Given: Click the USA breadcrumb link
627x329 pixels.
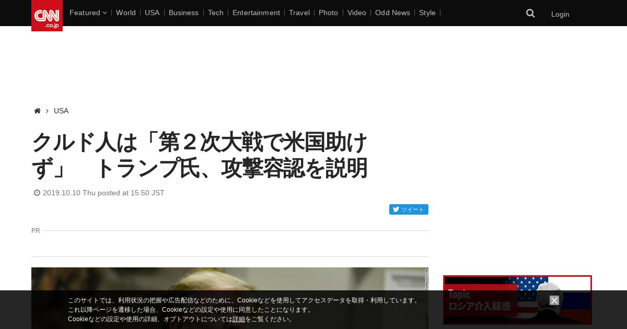Looking at the screenshot, I should 61,111.
